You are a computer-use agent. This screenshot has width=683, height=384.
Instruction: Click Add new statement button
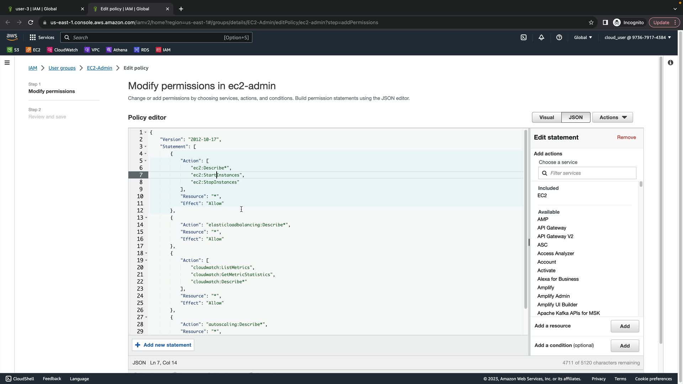(163, 345)
